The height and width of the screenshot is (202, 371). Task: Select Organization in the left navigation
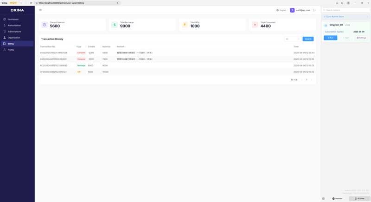click(x=14, y=38)
